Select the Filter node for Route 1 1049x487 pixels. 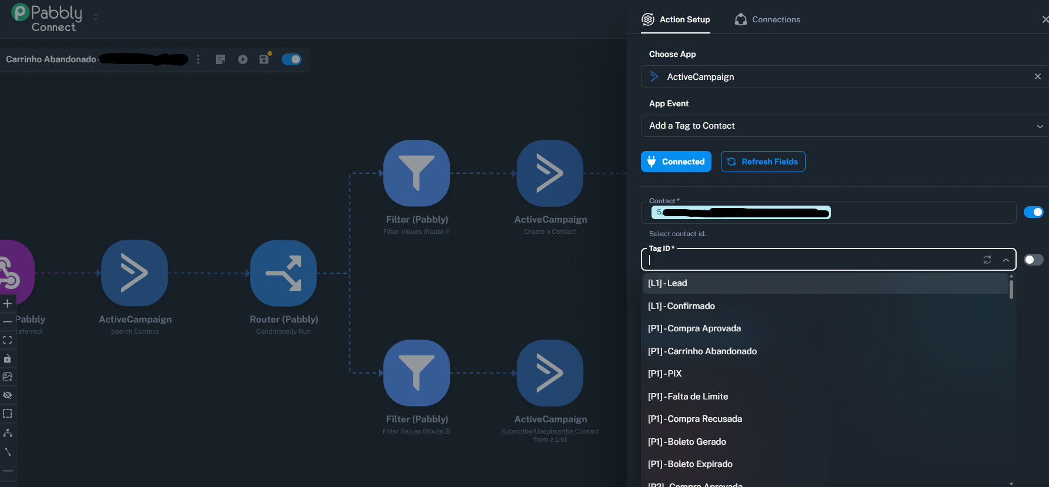pos(416,173)
